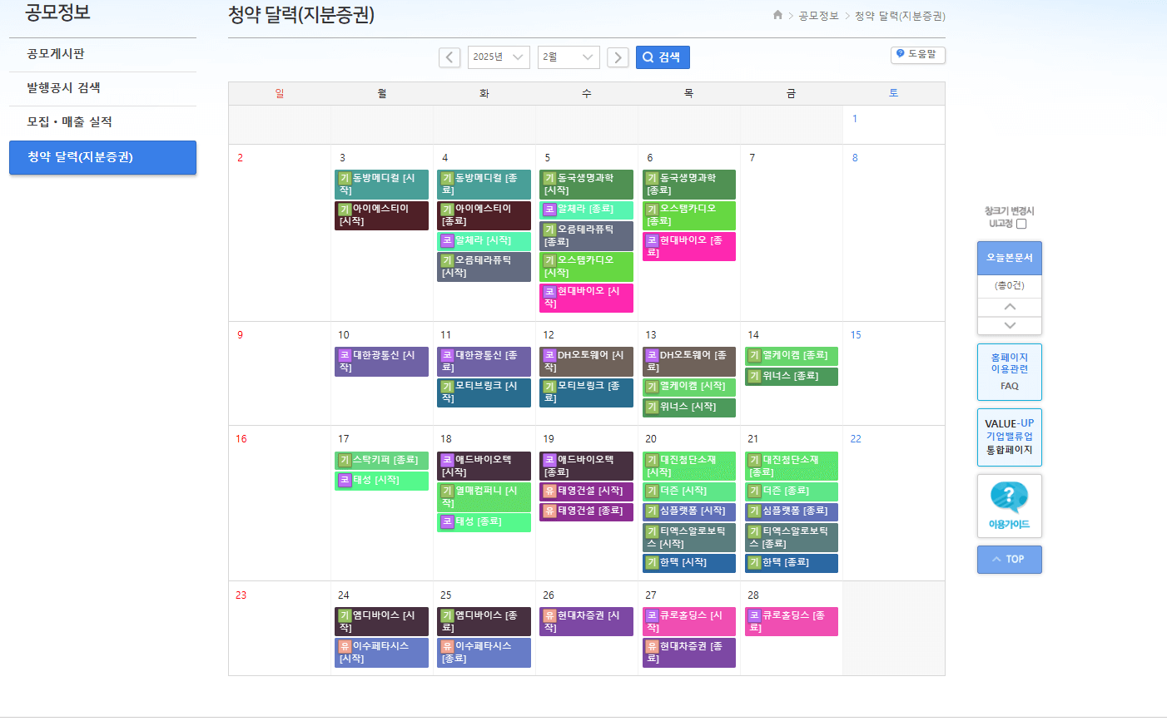This screenshot has height=721, width=1167.
Task: Click the 유 badge on 이수페타시스 [종료]
Action: (x=447, y=646)
